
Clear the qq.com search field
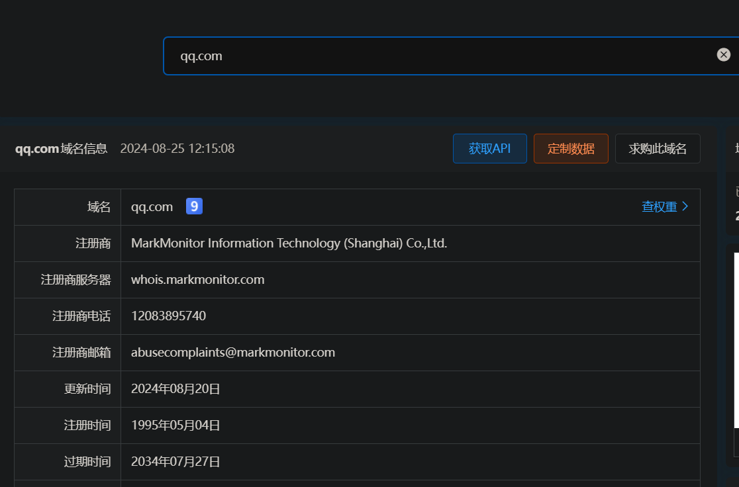(724, 55)
